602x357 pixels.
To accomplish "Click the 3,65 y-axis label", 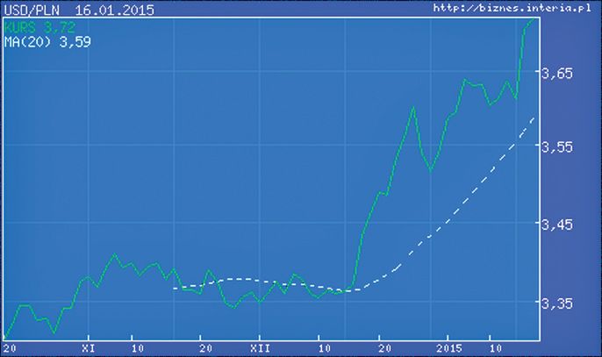I will 556,73.
